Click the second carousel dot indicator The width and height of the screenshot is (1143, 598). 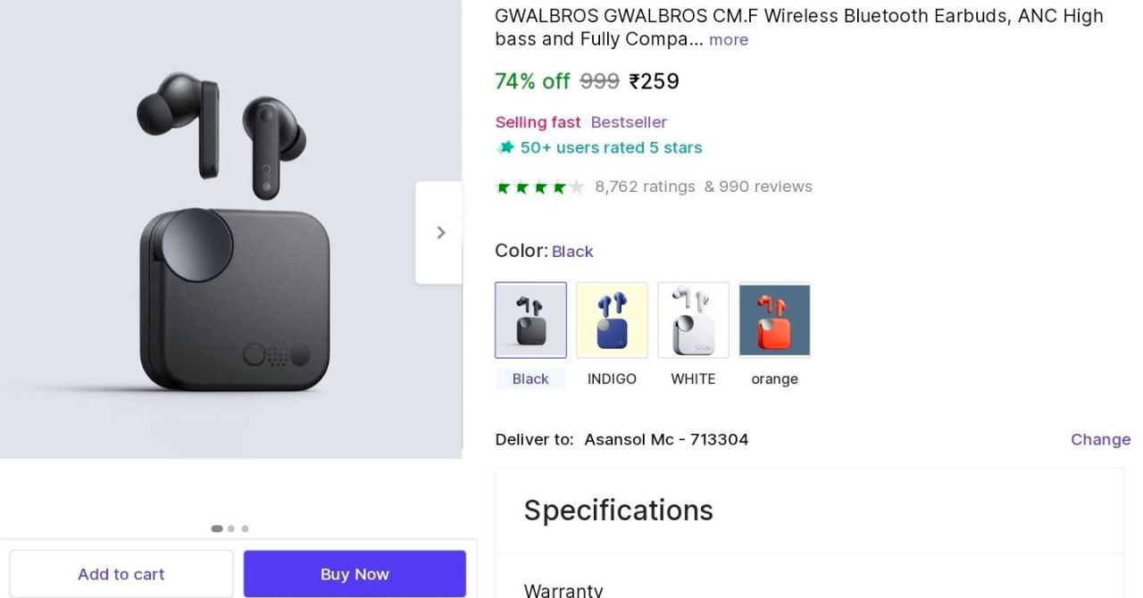(230, 528)
